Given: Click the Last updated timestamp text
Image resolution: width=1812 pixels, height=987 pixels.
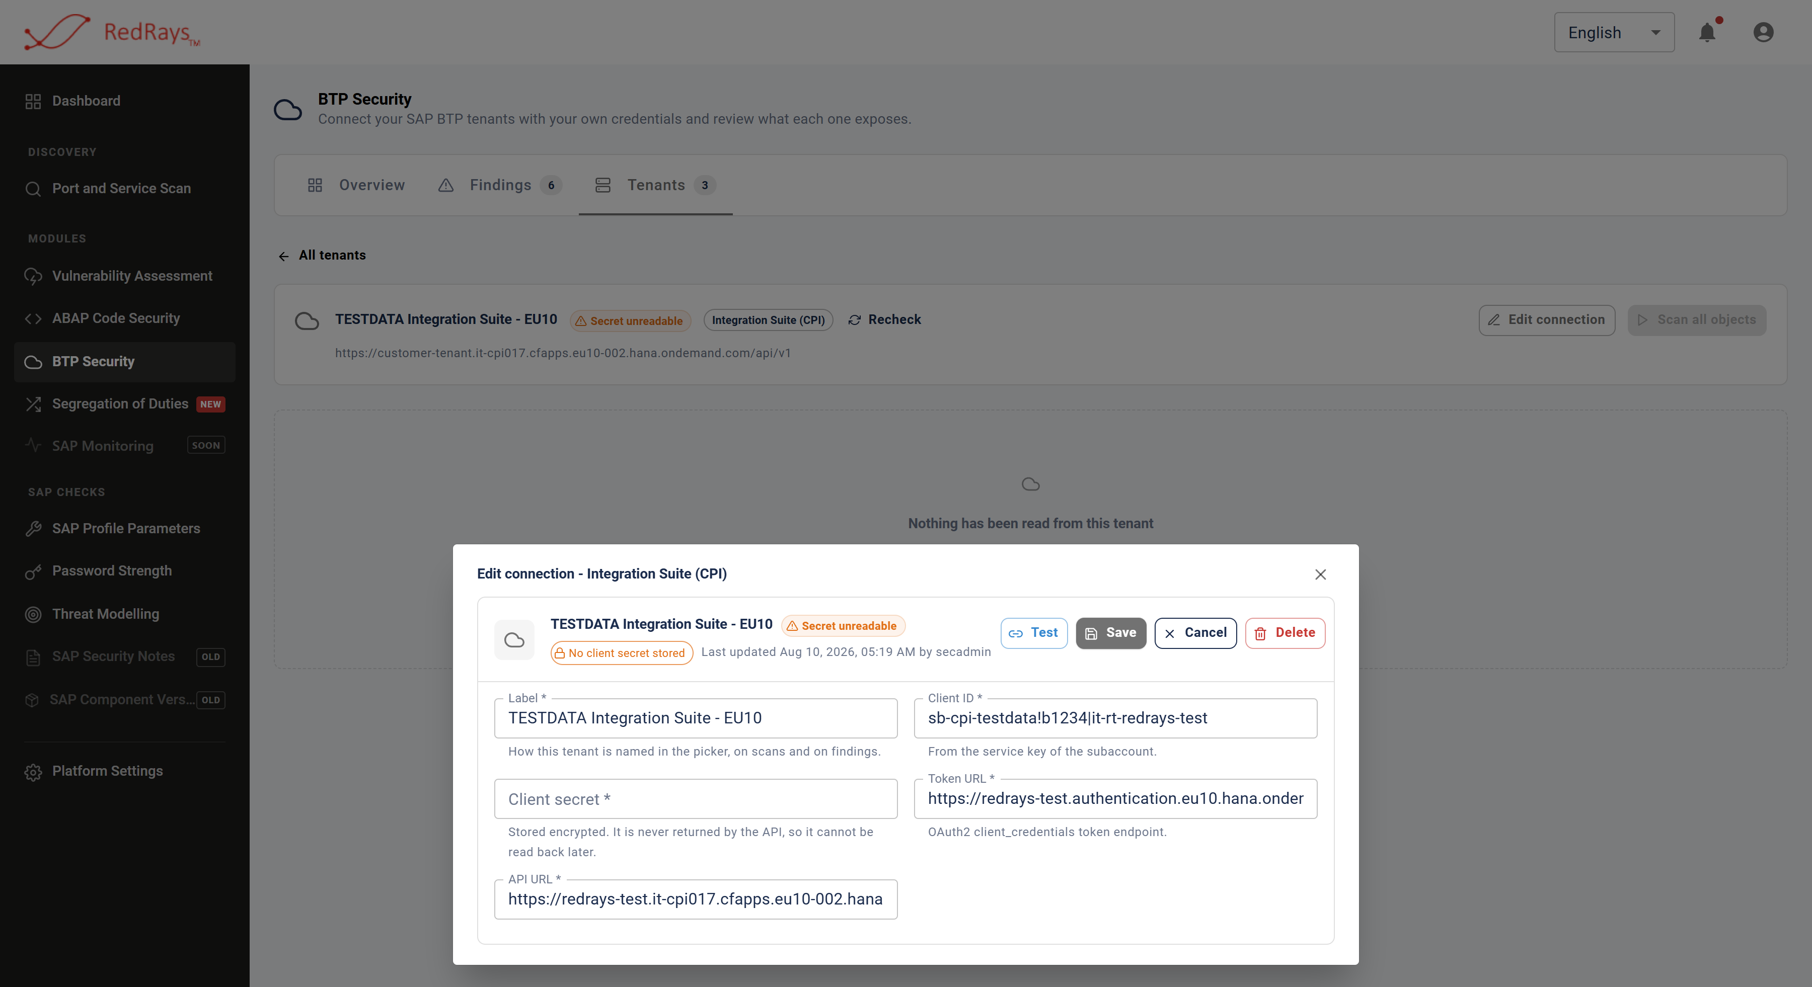Looking at the screenshot, I should 846,651.
